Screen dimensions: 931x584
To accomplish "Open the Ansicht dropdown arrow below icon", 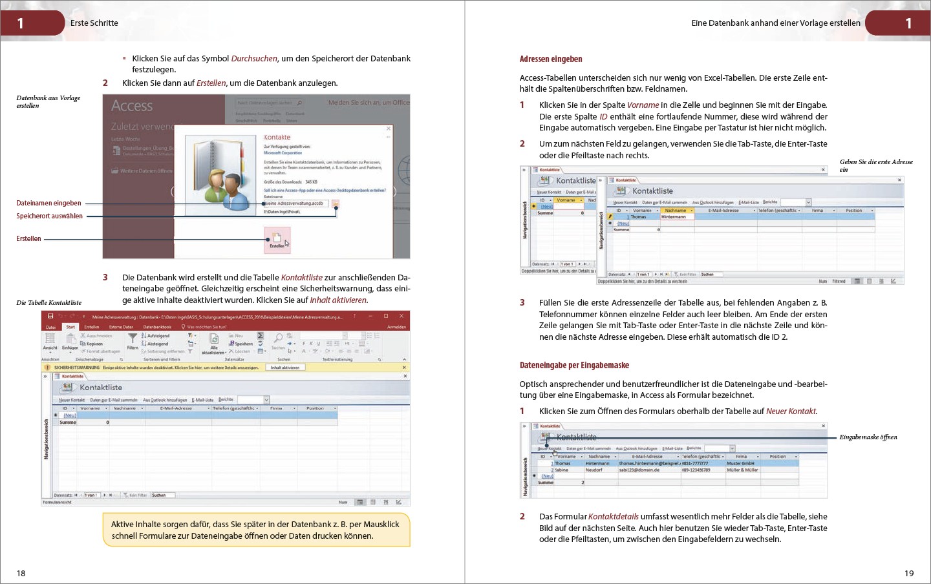I will [x=50, y=353].
